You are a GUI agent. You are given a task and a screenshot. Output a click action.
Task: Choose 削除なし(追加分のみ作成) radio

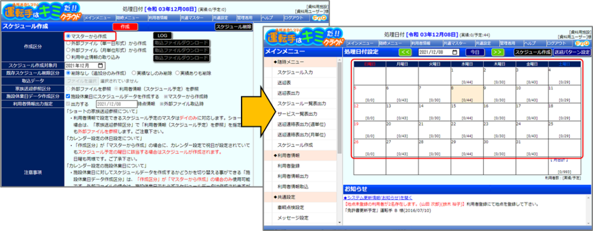coord(68,73)
